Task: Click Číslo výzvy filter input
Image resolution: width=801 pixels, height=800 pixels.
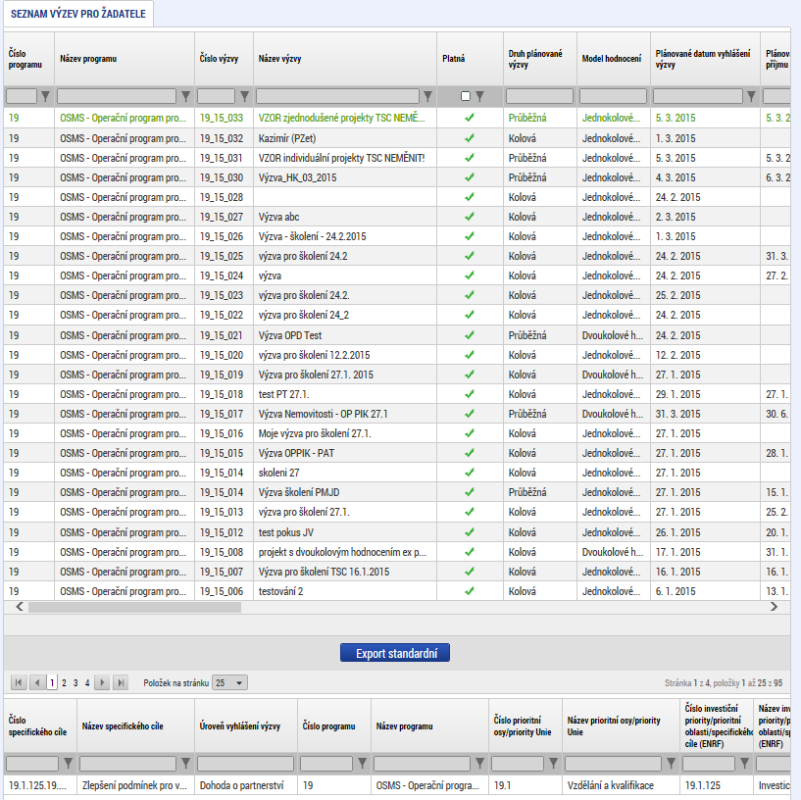Action: (x=216, y=96)
